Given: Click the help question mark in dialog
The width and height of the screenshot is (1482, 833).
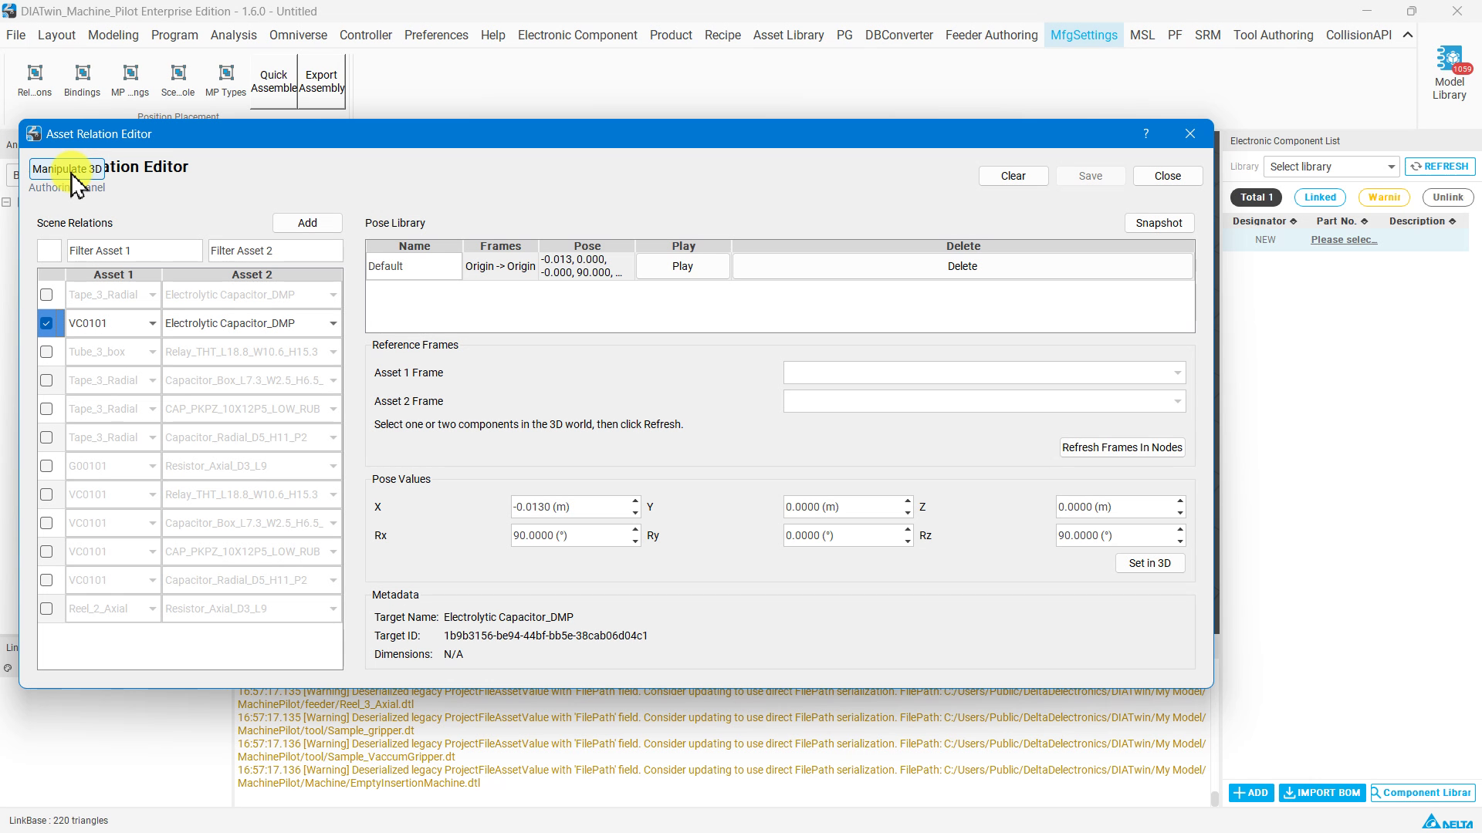Looking at the screenshot, I should click(x=1146, y=133).
